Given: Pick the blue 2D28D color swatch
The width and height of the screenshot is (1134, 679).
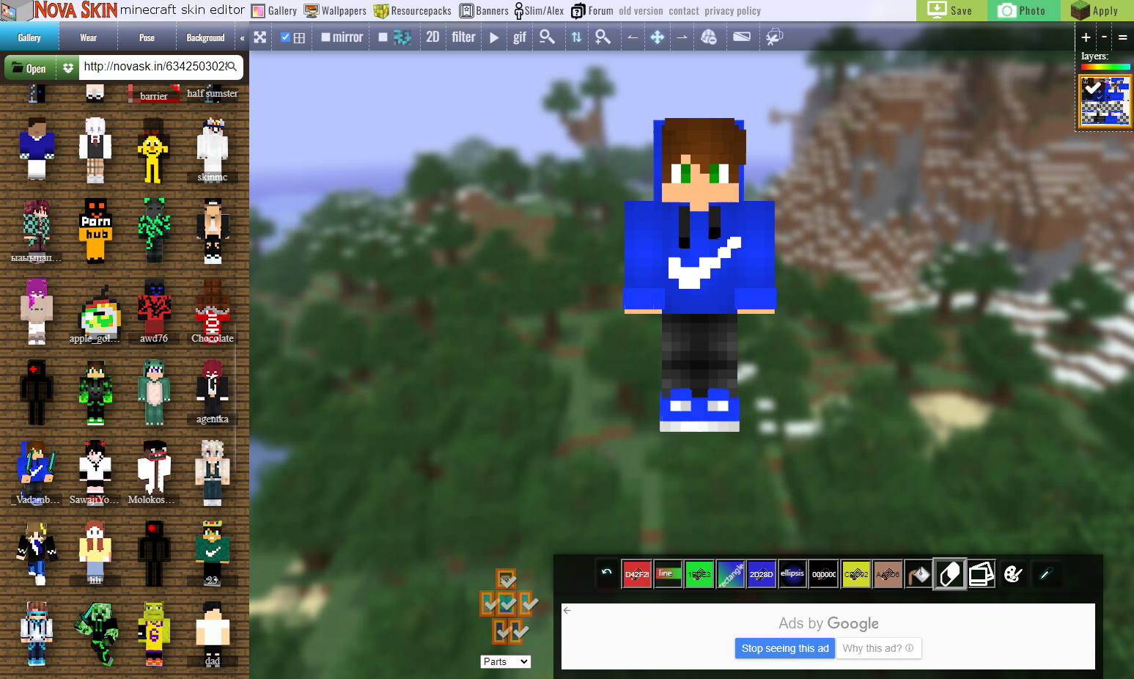Looking at the screenshot, I should [762, 575].
